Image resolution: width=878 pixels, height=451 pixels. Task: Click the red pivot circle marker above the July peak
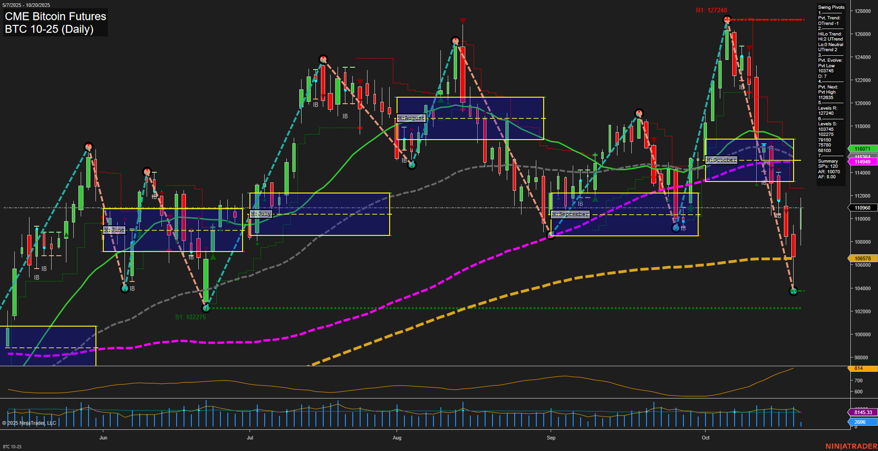pyautogui.click(x=322, y=59)
